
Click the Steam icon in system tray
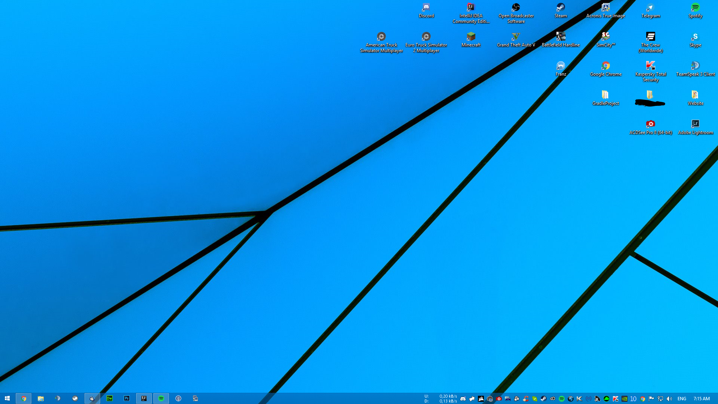point(544,399)
